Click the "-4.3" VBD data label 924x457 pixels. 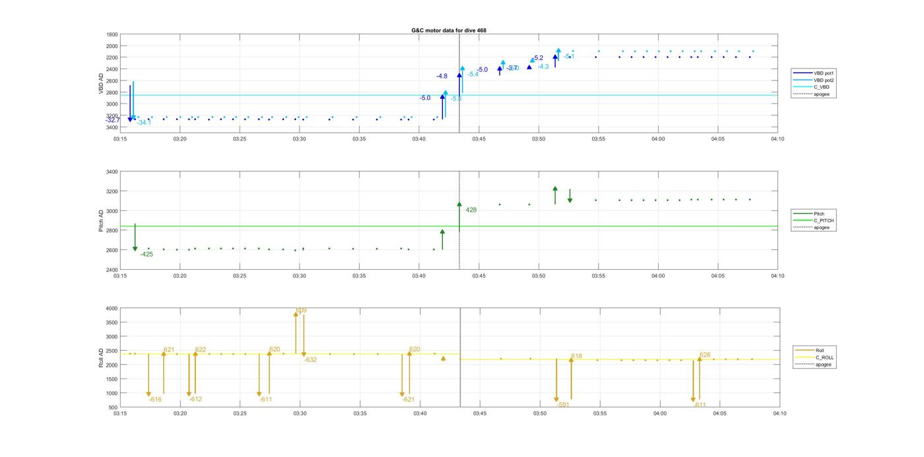[543, 67]
